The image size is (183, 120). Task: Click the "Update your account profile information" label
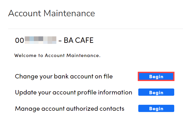click(x=73, y=92)
